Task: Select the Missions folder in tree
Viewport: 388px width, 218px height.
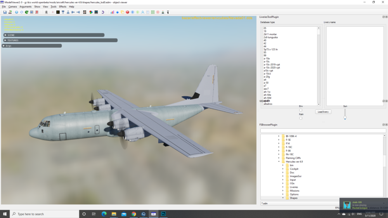Action: [294, 191]
